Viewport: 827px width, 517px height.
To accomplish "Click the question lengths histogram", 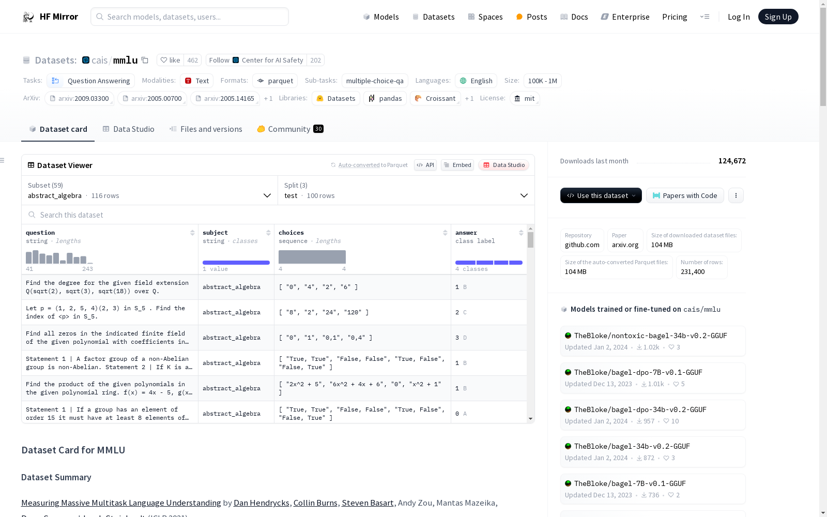I will pyautogui.click(x=59, y=257).
